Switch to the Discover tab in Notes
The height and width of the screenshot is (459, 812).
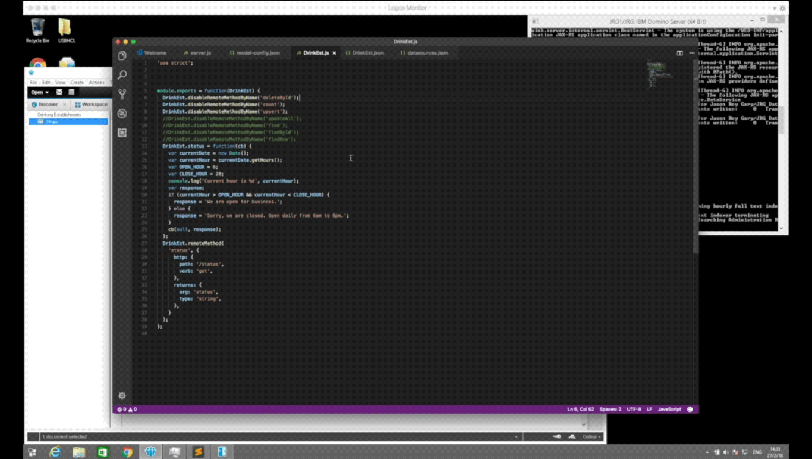(x=48, y=105)
